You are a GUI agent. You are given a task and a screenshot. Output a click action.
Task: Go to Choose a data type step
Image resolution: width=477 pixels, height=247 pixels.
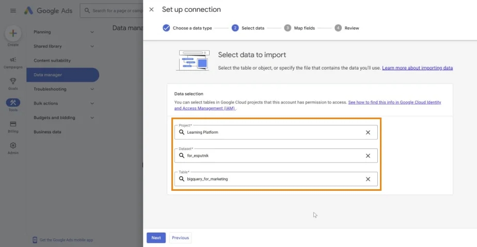(x=192, y=28)
